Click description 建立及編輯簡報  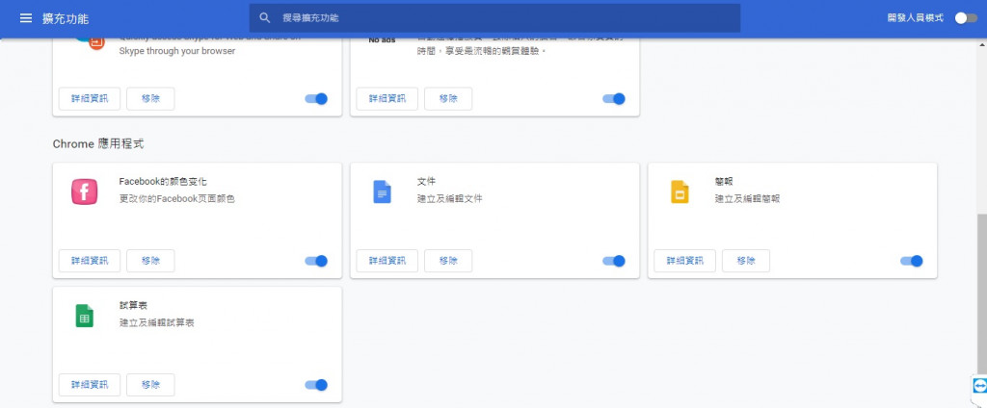(748, 199)
